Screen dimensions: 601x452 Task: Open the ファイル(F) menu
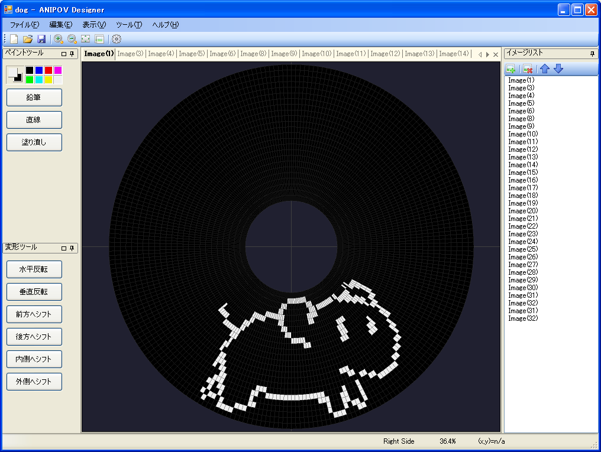click(x=24, y=25)
